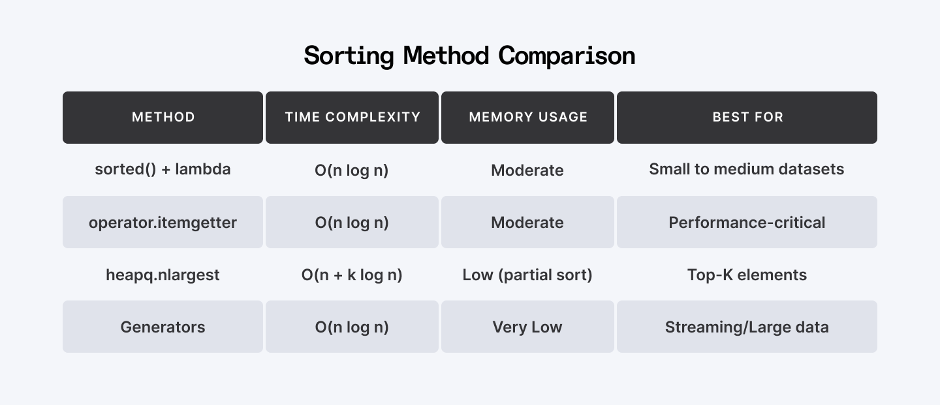Viewport: 940px width, 405px height.
Task: Click the MEMORY USAGE header cell
Action: [x=527, y=118]
